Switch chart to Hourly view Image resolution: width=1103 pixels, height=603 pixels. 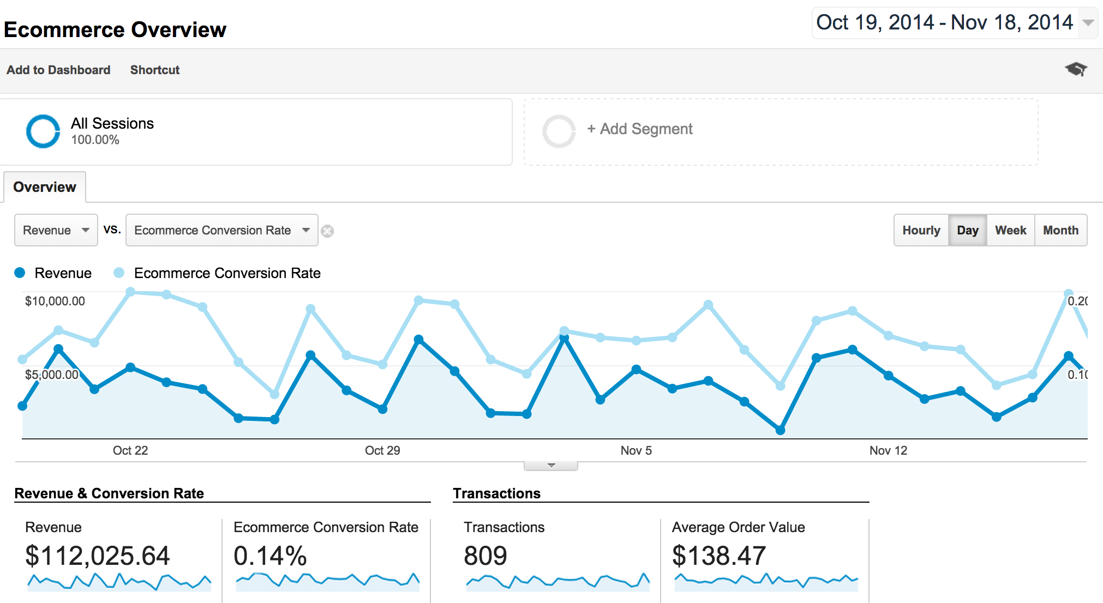tap(921, 230)
